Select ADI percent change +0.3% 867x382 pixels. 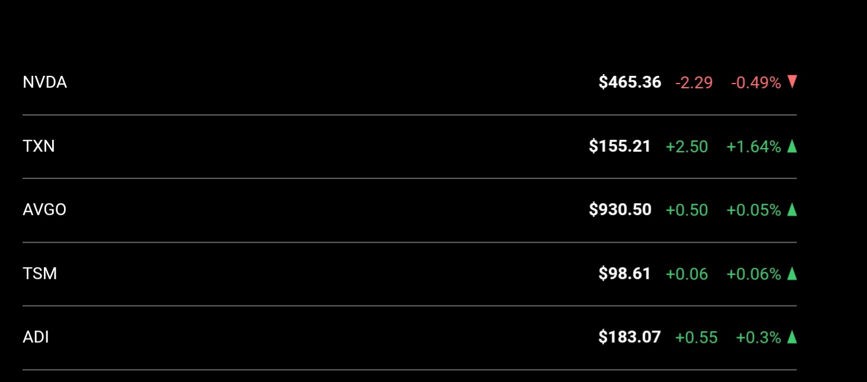tap(758, 338)
